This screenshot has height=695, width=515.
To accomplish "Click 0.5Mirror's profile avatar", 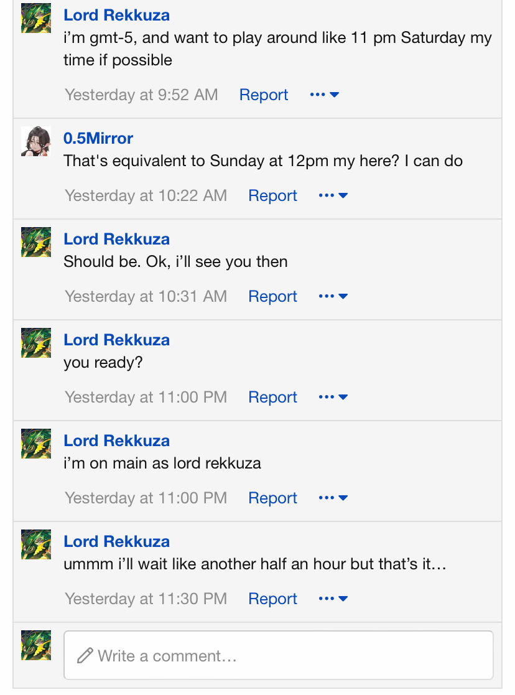I will [x=36, y=141].
